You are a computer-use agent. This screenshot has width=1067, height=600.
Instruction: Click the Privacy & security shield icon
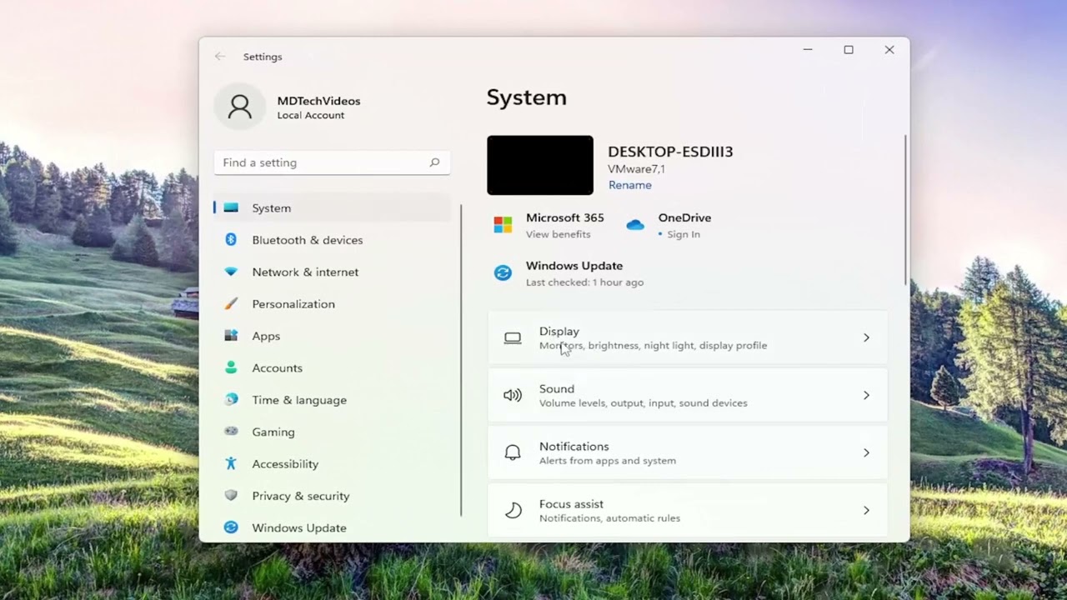click(x=231, y=496)
